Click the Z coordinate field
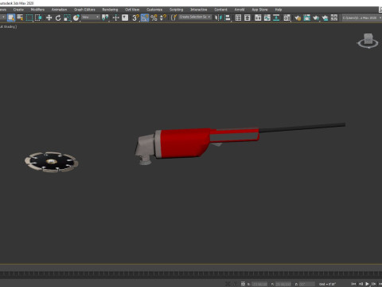382x287 pixels. (307, 284)
